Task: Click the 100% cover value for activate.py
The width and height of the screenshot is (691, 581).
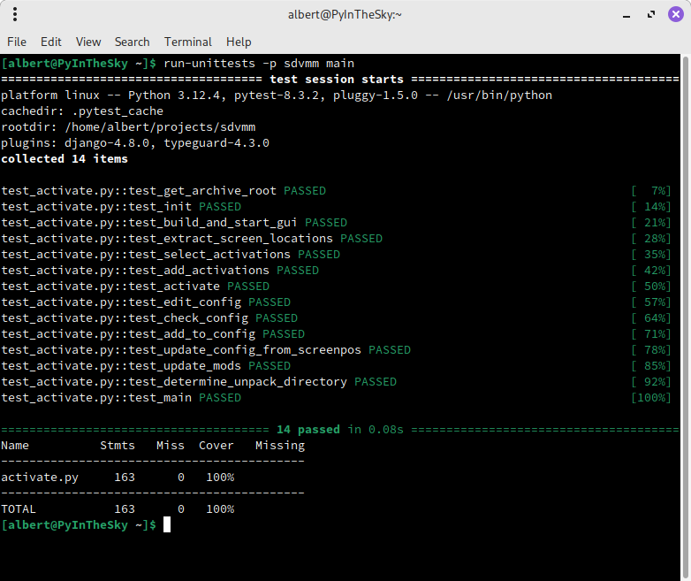Action: [x=220, y=478]
